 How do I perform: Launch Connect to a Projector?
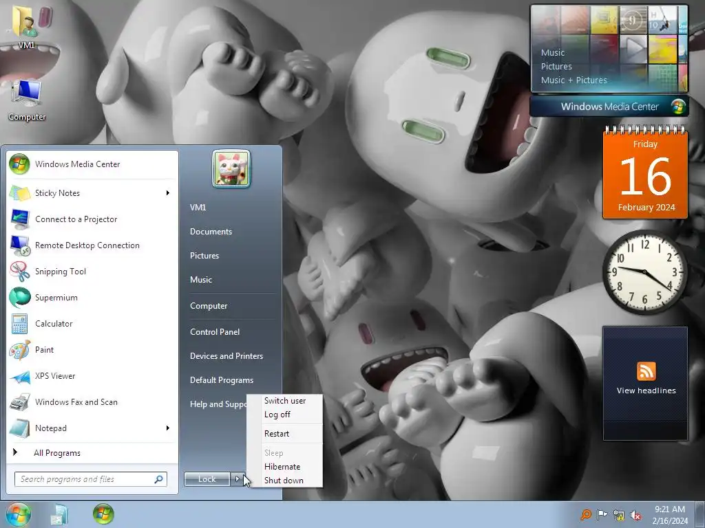pyautogui.click(x=92, y=219)
